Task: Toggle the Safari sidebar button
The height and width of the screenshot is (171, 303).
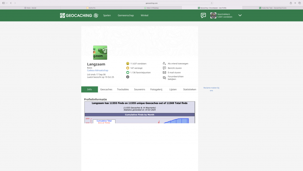Action: (3, 3)
